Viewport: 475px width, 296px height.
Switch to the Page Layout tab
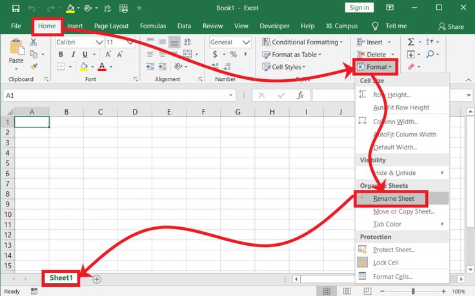pyautogui.click(x=111, y=26)
